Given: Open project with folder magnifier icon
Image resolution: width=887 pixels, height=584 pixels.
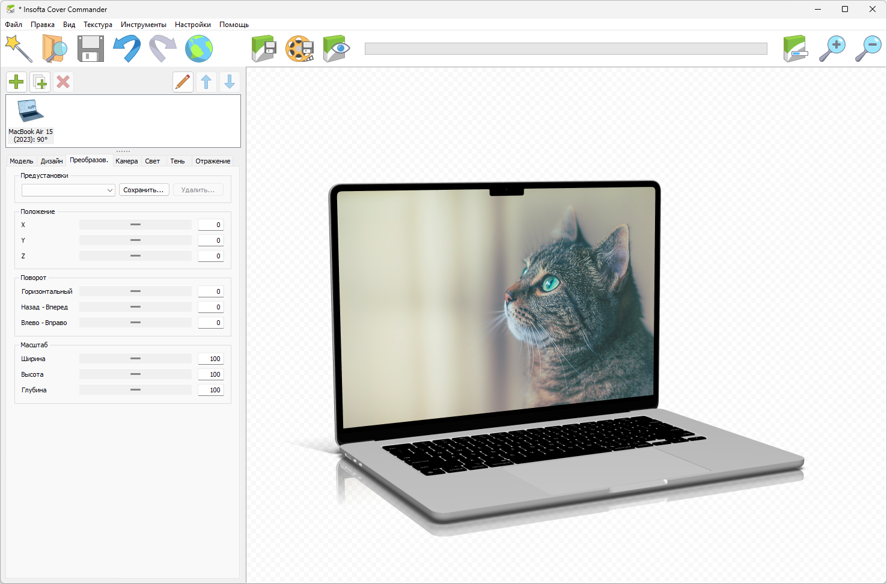Looking at the screenshot, I should click(x=55, y=49).
